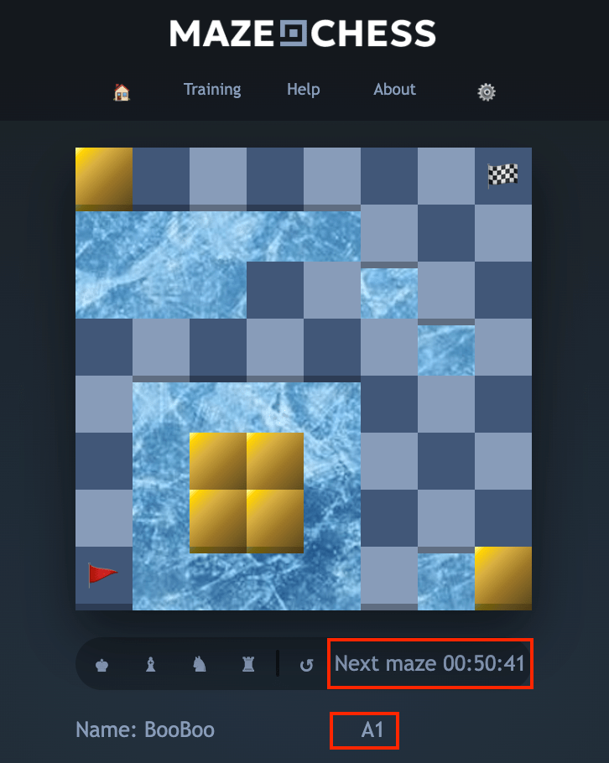This screenshot has width=609, height=763.
Task: Select the bishop chess piece
Action: 151,664
